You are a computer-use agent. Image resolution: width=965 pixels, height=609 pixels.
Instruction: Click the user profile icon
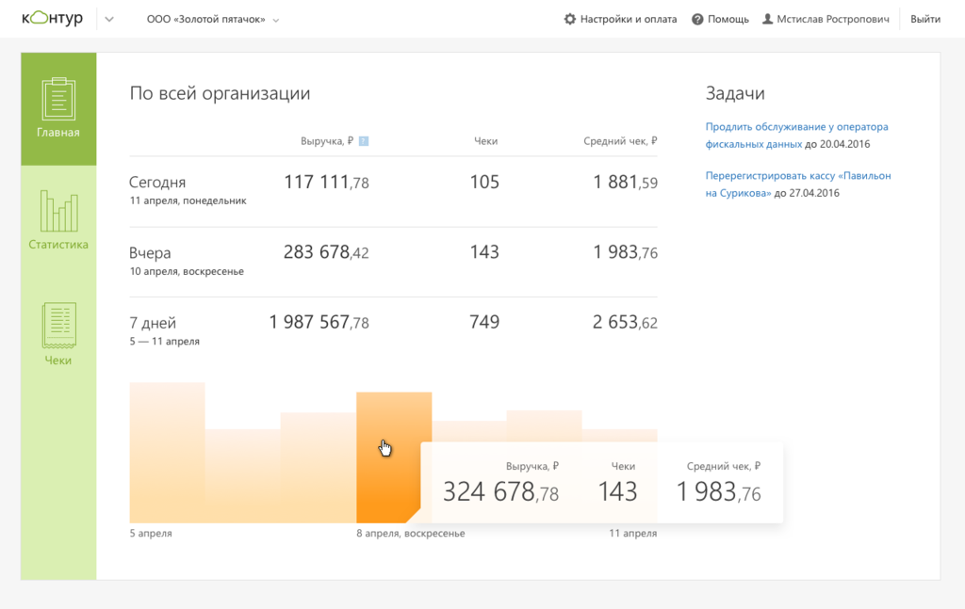[x=767, y=19]
